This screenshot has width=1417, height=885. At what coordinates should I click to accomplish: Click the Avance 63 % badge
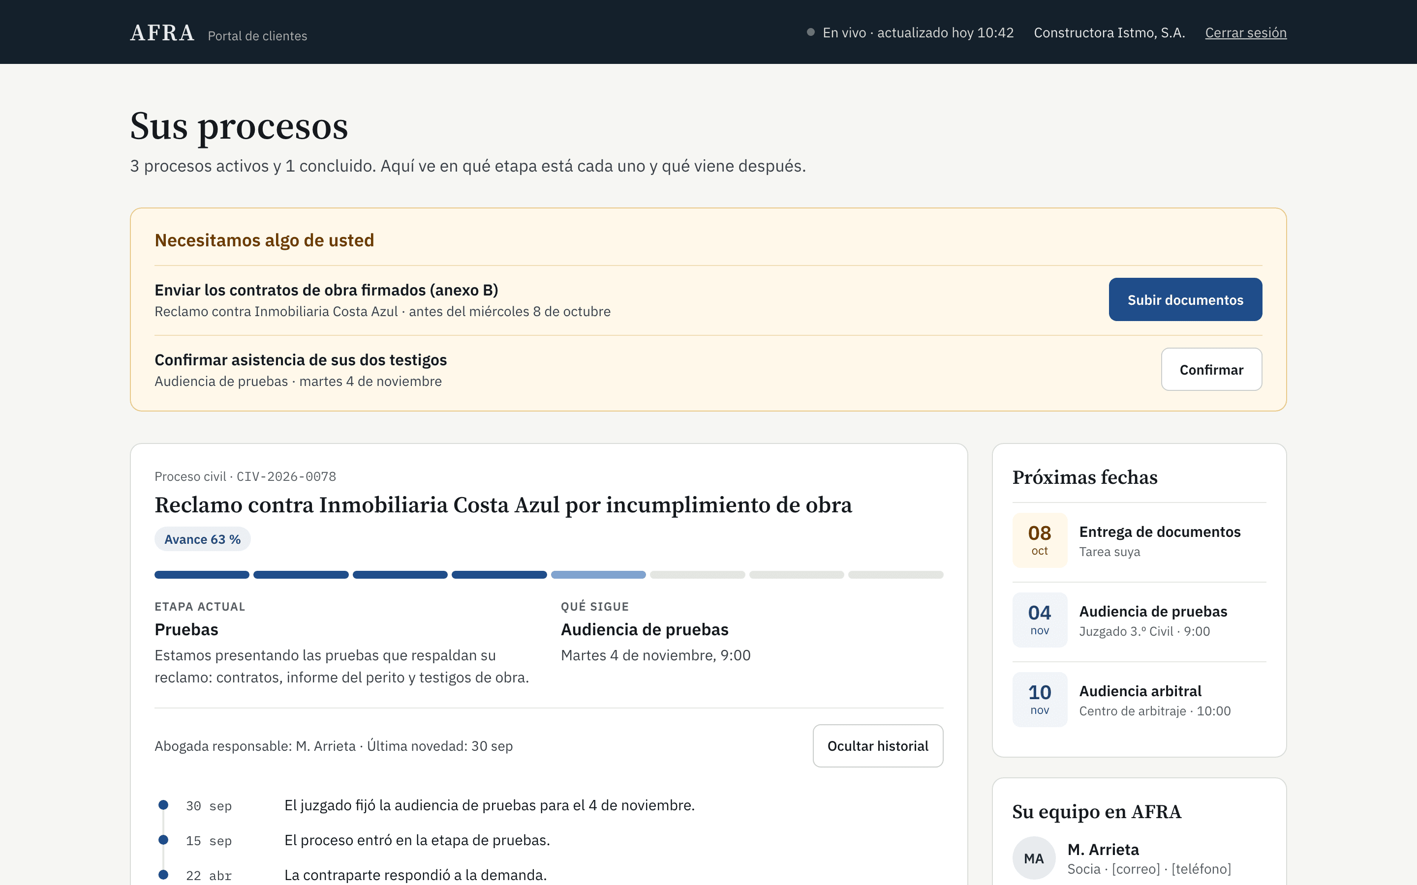pyautogui.click(x=203, y=539)
